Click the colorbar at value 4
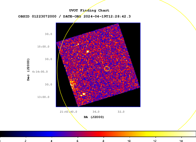196x142 pixels. pos(52,134)
